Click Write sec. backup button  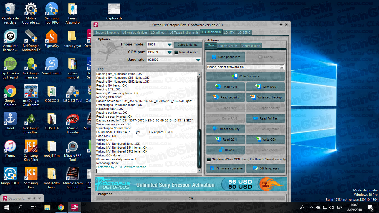tap(266, 97)
